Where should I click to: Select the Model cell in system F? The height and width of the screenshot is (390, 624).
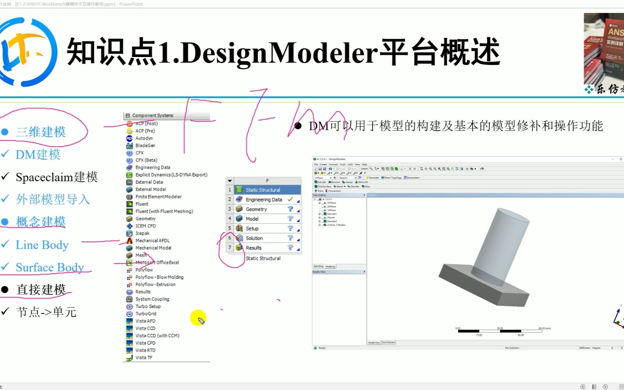[267, 219]
